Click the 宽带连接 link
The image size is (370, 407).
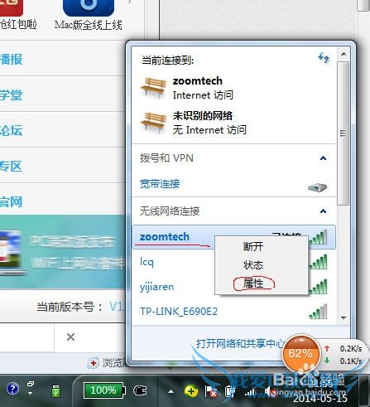pyautogui.click(x=160, y=184)
